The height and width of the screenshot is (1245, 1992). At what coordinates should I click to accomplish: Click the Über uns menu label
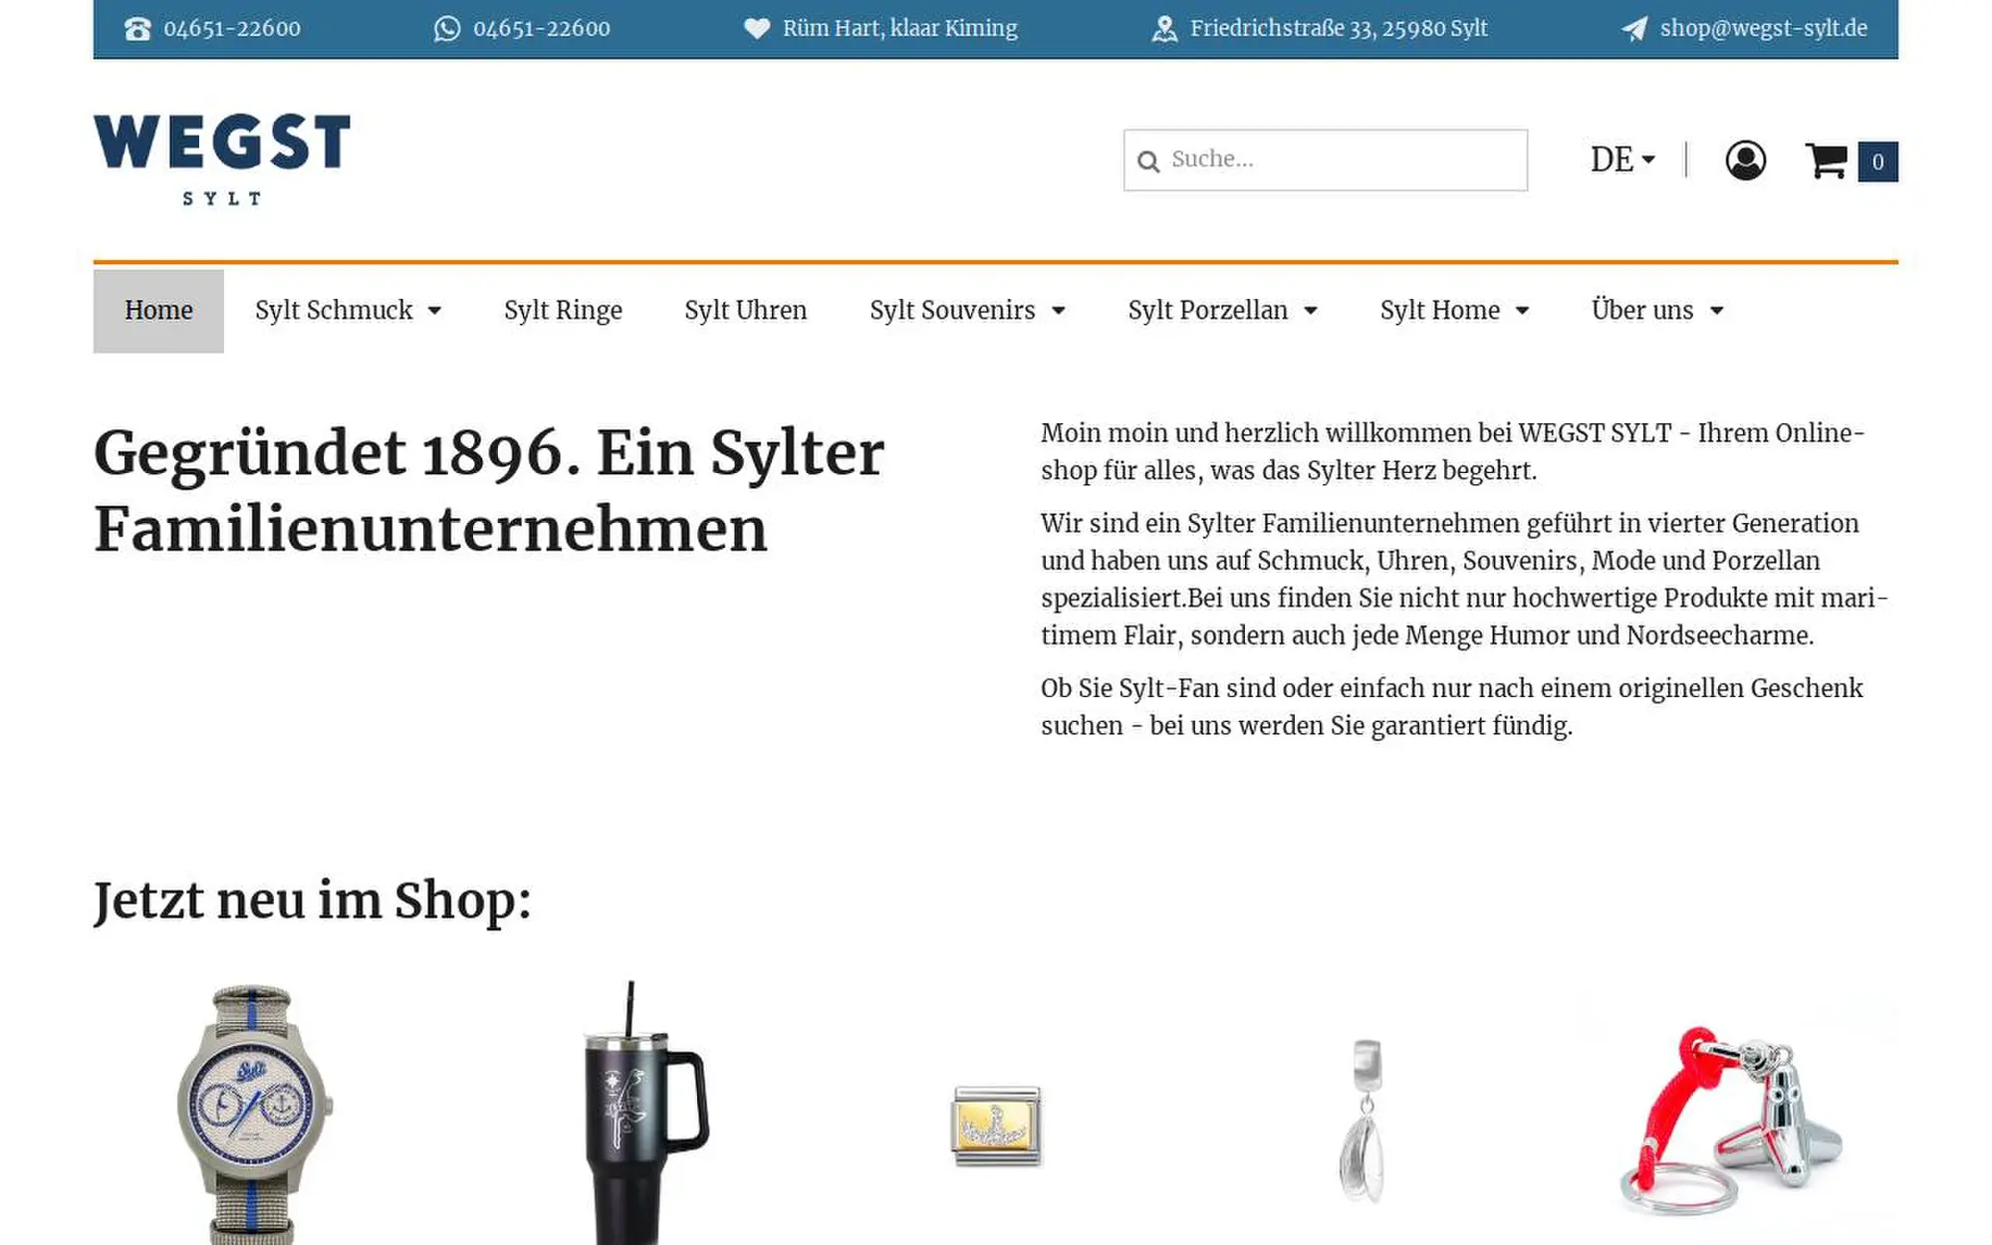click(x=1642, y=311)
